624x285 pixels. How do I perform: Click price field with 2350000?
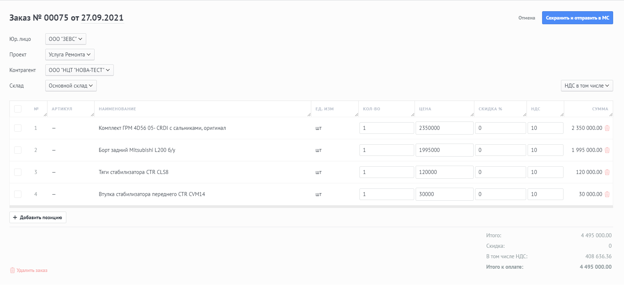445,128
